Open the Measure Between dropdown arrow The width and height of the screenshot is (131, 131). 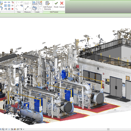tap(30, 3)
